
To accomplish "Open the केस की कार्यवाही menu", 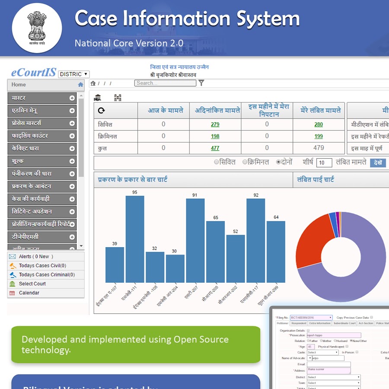I will click(42, 199).
